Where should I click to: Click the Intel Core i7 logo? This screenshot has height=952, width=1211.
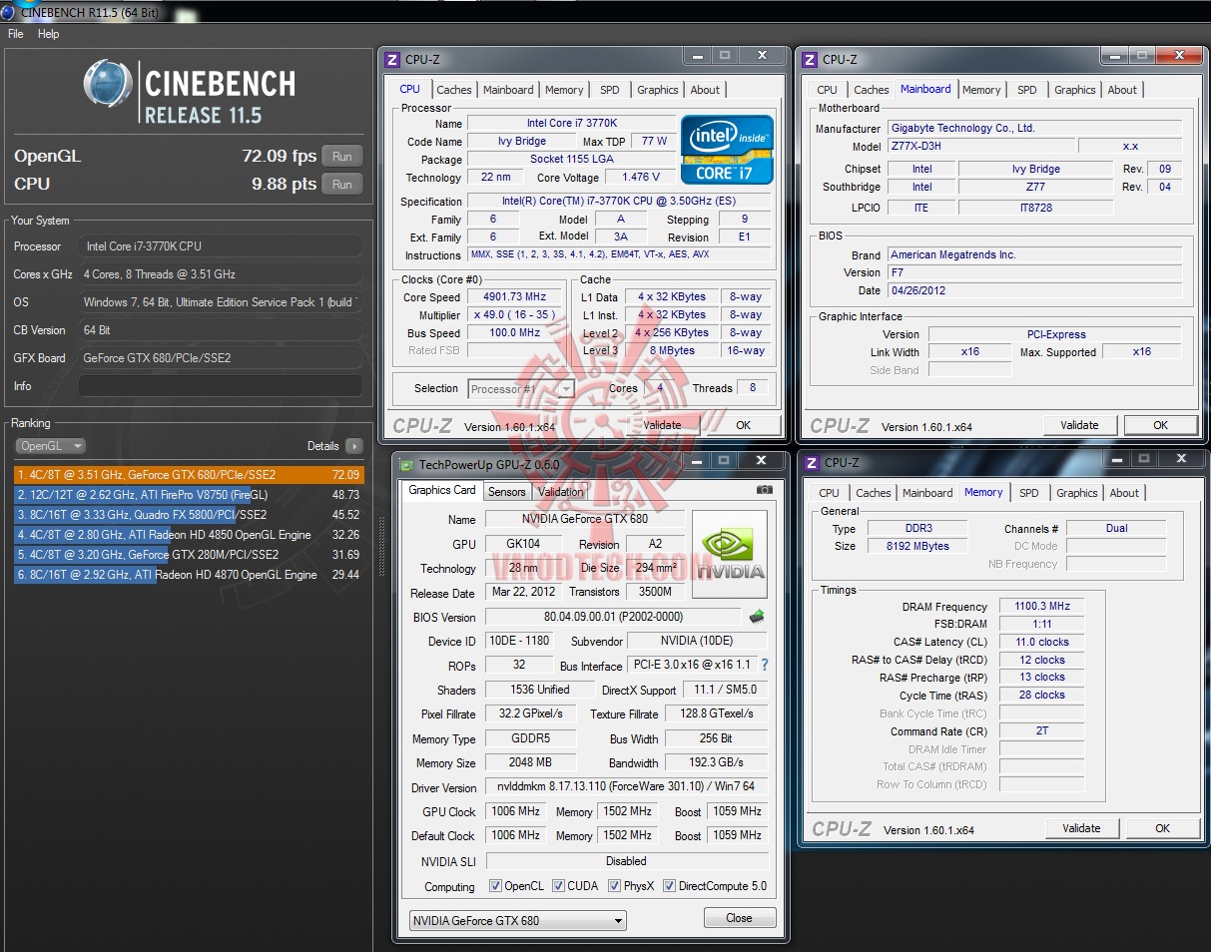tap(728, 150)
